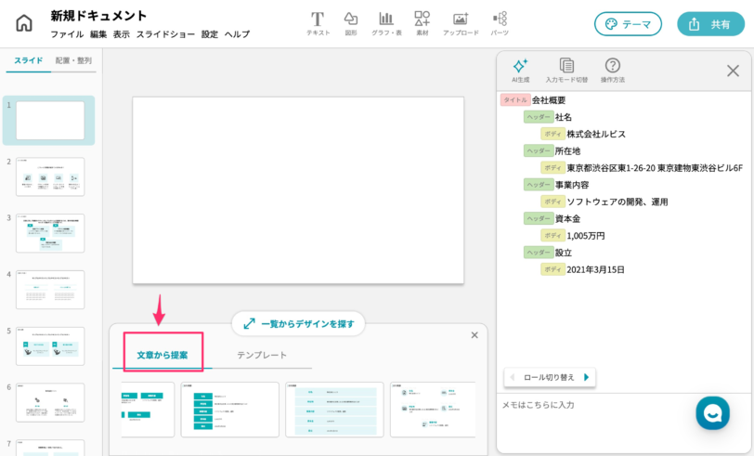Select slide 3 thumbnail
This screenshot has width=754, height=456.
click(x=50, y=233)
